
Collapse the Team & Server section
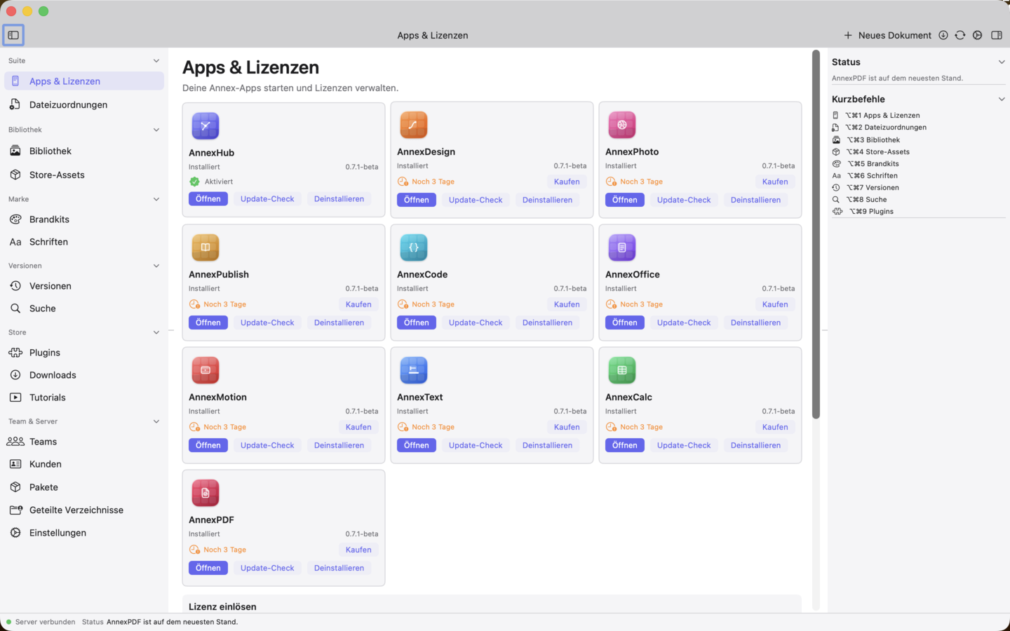click(x=156, y=421)
